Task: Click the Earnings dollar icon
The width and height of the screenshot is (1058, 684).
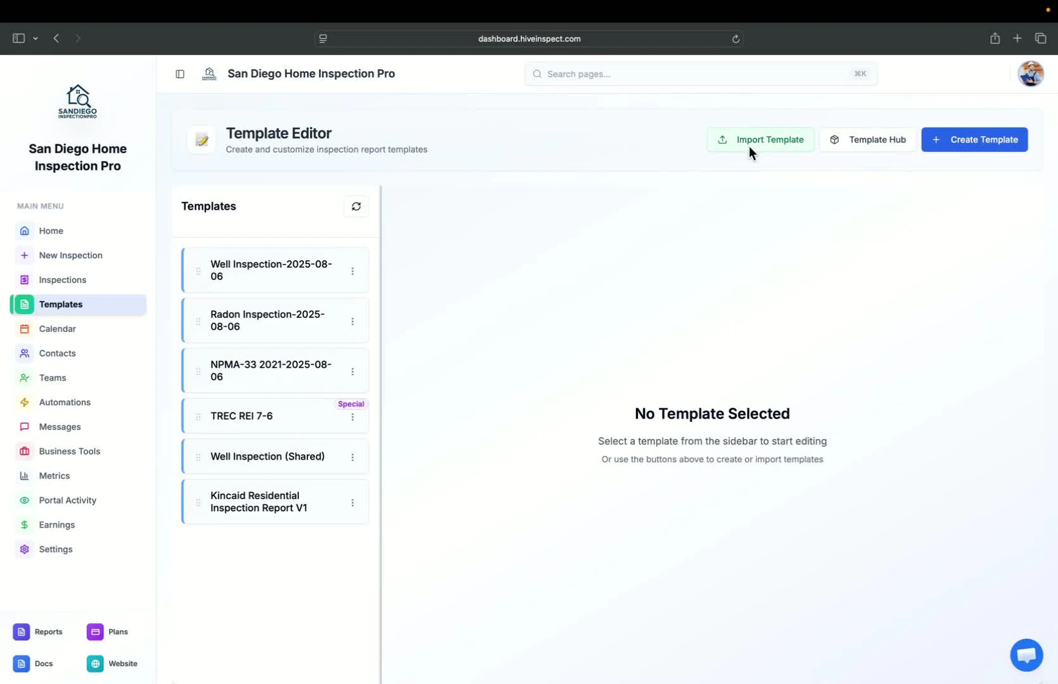Action: pos(24,524)
